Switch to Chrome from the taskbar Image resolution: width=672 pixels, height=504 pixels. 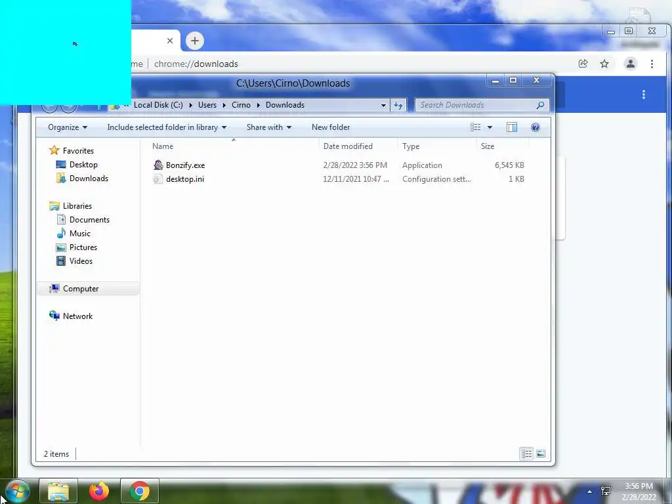tap(140, 491)
